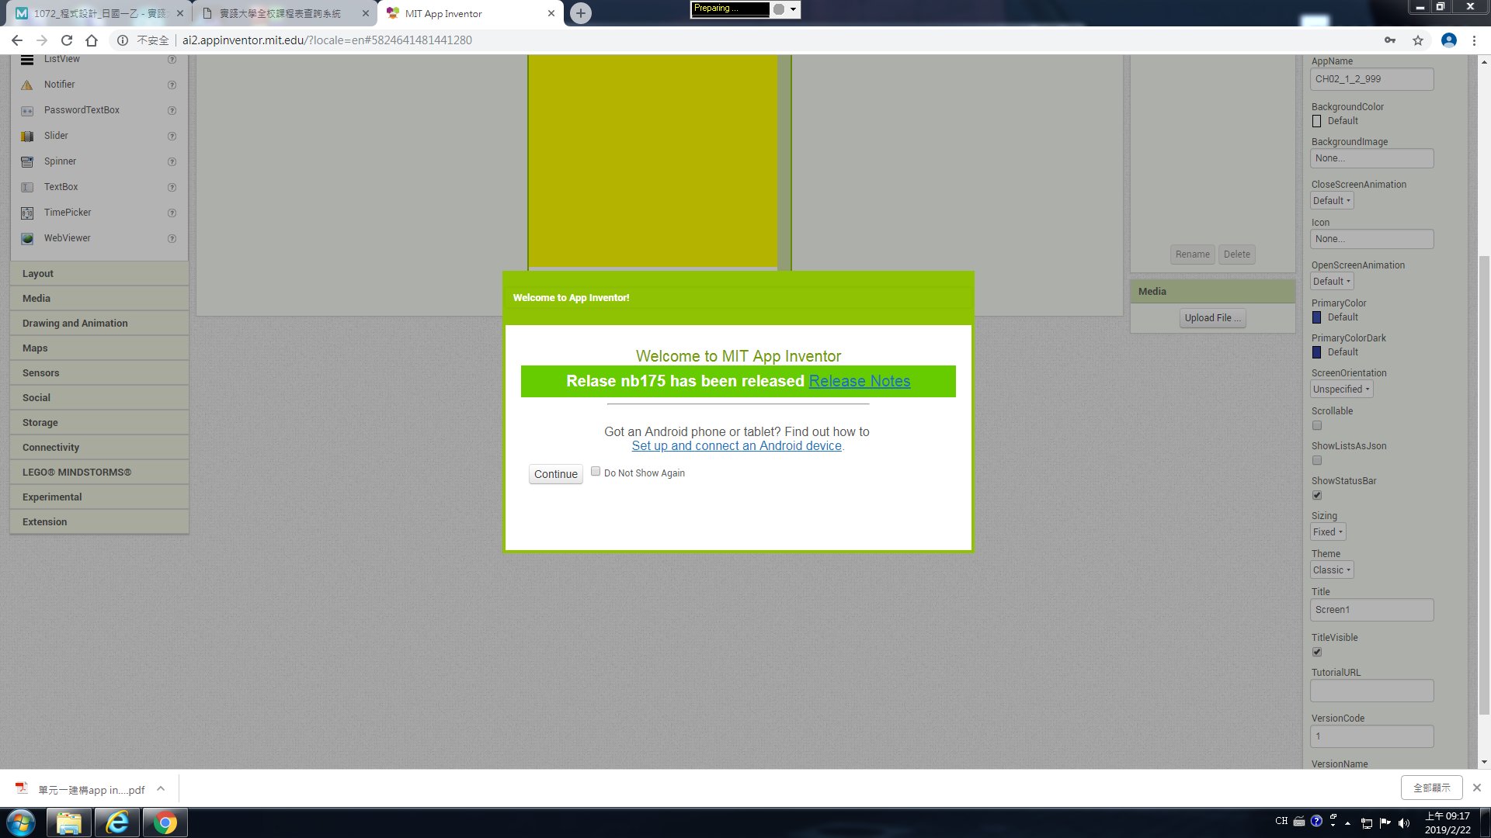Edit the AppName text field
Image resolution: width=1491 pixels, height=838 pixels.
[x=1371, y=79]
